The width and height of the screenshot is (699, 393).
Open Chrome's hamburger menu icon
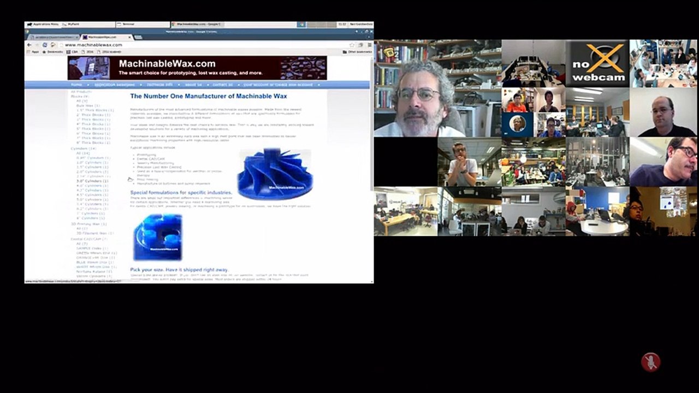pos(369,45)
